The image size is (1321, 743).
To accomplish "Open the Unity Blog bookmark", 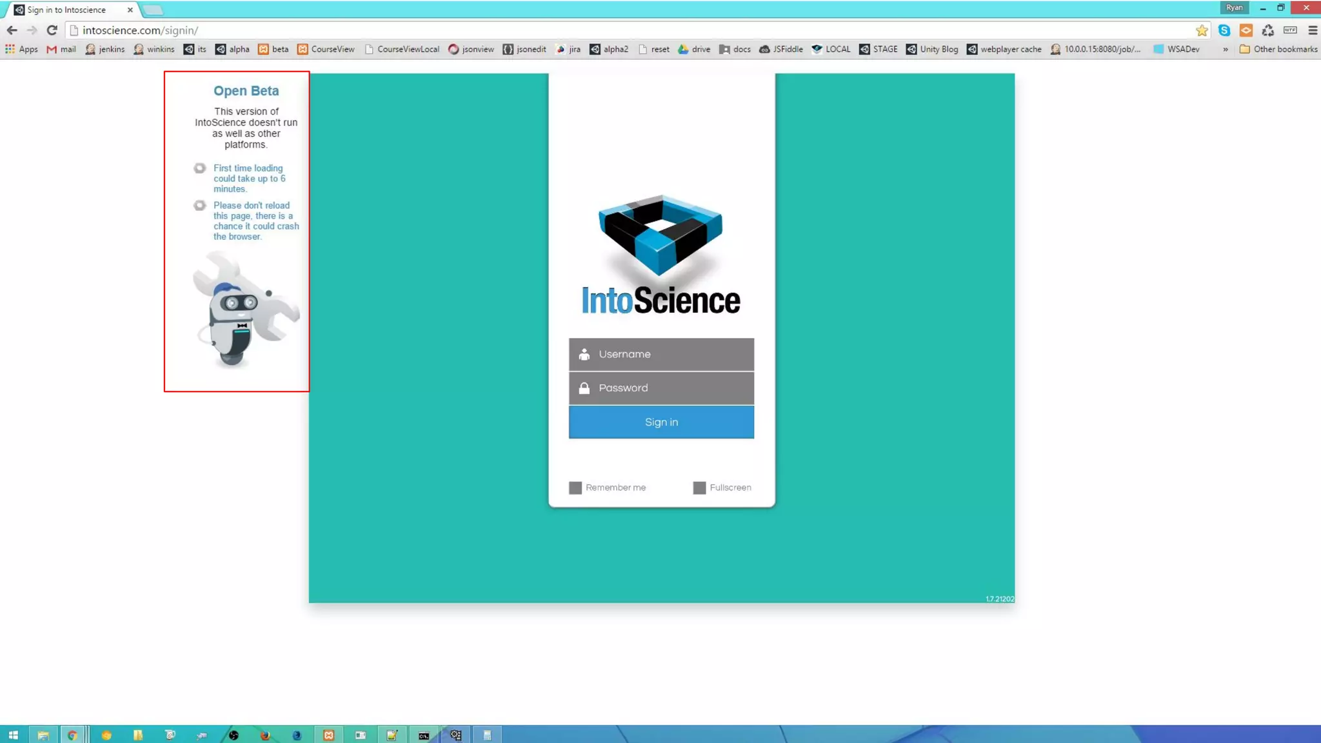I will 932,49.
